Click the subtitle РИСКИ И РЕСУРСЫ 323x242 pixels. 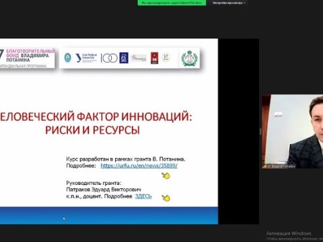tap(92, 130)
